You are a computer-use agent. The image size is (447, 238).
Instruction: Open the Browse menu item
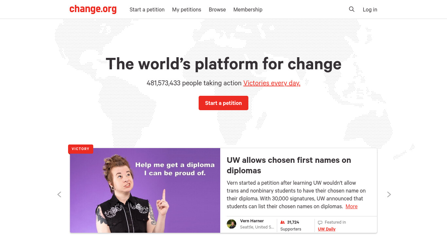coord(217,9)
